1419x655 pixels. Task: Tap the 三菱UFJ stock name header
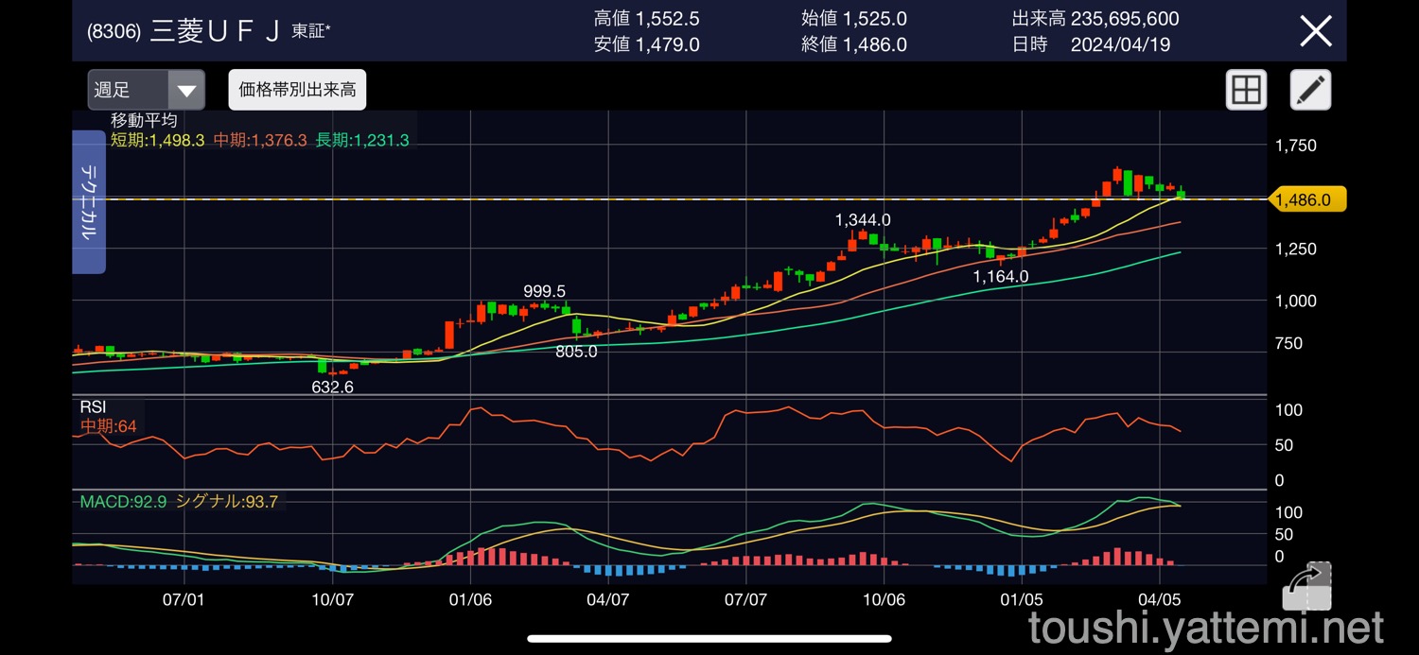tap(214, 31)
